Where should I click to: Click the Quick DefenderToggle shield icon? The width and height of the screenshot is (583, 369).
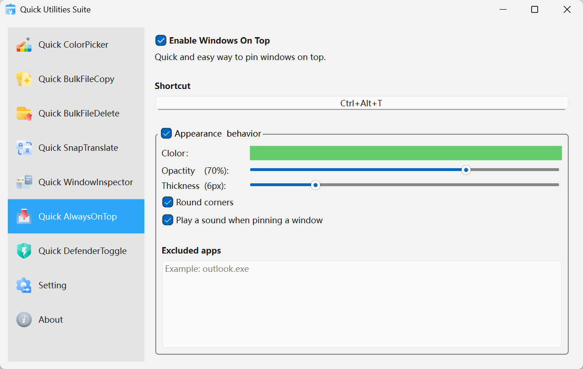pyautogui.click(x=24, y=251)
